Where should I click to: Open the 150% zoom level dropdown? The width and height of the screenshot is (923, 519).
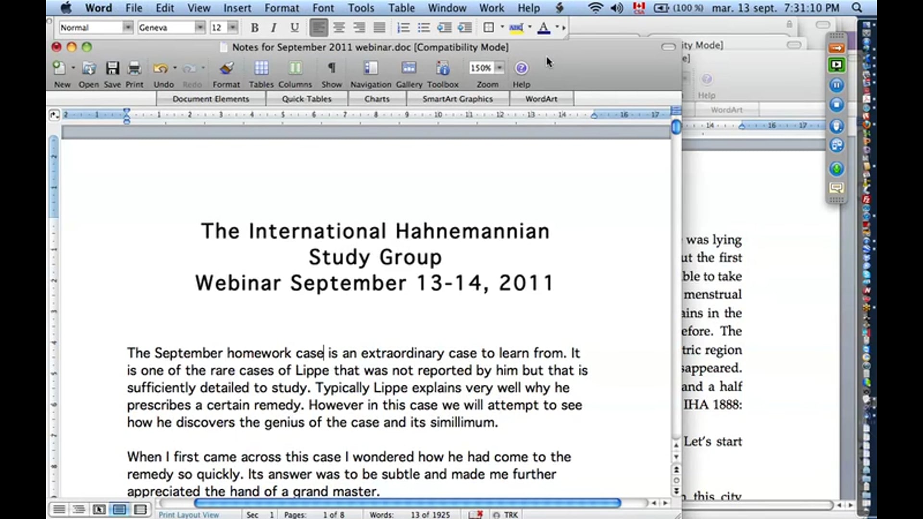click(499, 68)
